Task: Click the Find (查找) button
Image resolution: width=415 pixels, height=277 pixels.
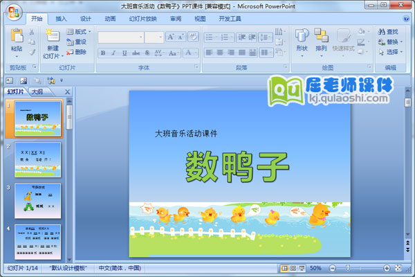Action: (x=388, y=32)
